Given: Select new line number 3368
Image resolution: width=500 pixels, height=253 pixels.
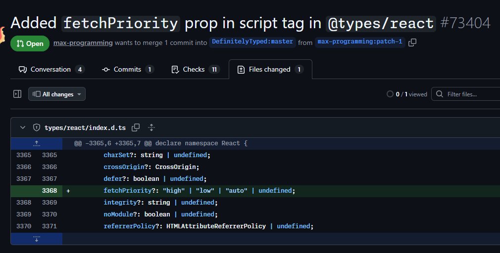Looking at the screenshot, I should 50,191.
